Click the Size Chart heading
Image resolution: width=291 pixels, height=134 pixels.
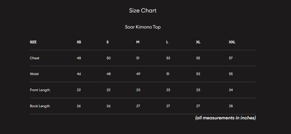[143, 11]
